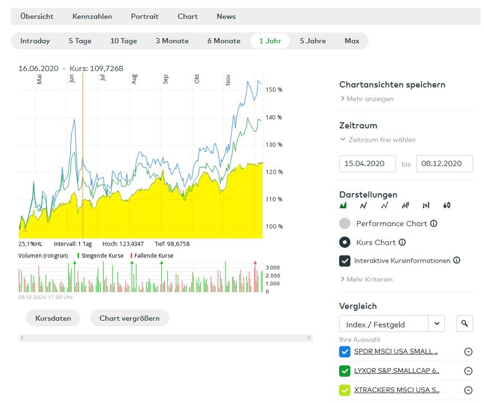Select the filled area (mountain) chart style icon

(343, 205)
